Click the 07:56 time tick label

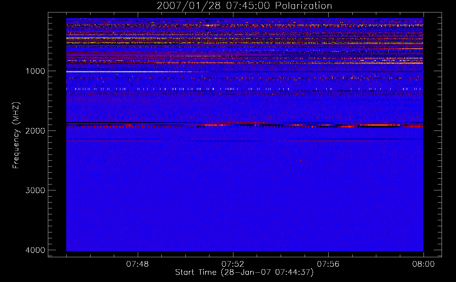point(328,264)
